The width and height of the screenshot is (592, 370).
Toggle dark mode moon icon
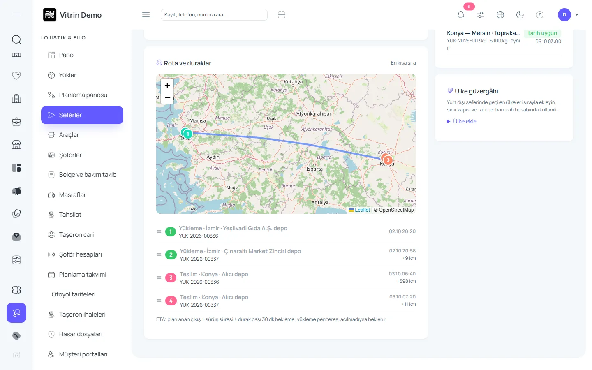(x=520, y=15)
